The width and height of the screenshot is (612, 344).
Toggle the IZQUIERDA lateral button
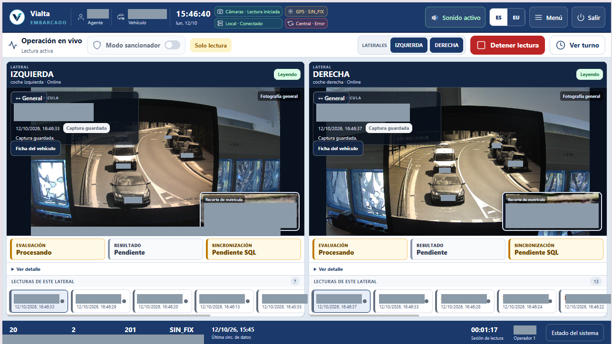click(x=409, y=45)
